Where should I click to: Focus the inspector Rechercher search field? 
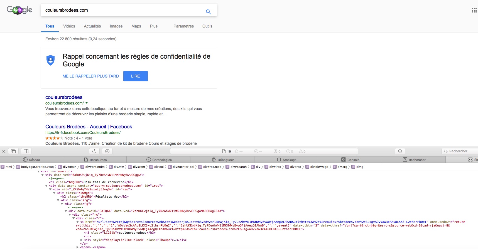[x=460, y=151]
